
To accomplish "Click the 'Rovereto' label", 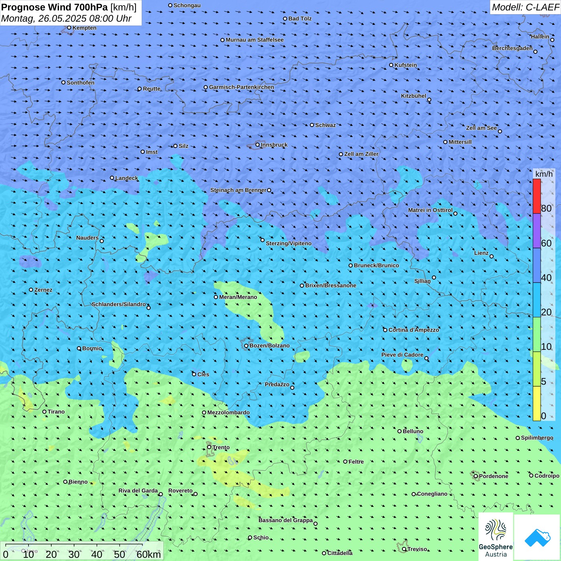I will point(180,490).
